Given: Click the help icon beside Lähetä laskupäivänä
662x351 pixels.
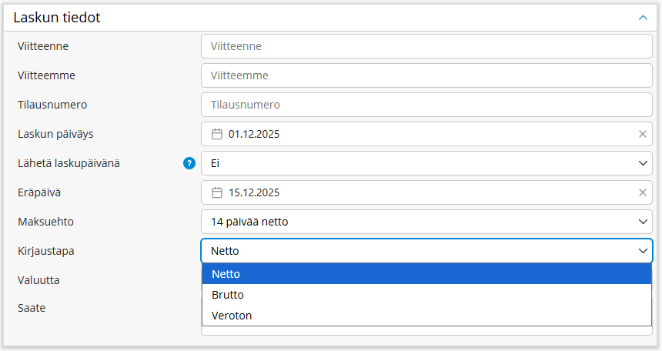Looking at the screenshot, I should [x=189, y=163].
